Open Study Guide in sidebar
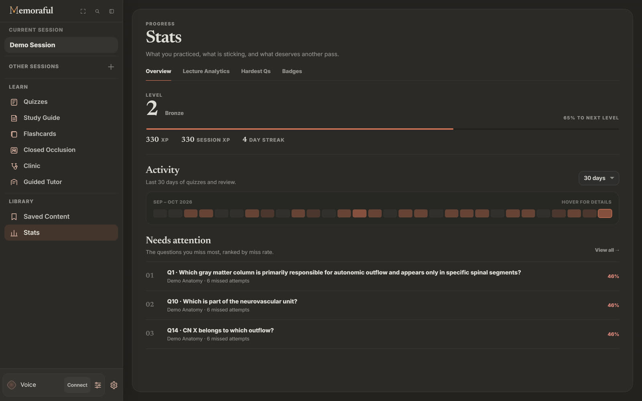 point(61,118)
